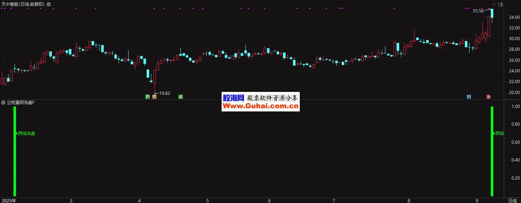521x203 pixels.
Task: Click the 22.00 price axis label
Action: (x=514, y=82)
